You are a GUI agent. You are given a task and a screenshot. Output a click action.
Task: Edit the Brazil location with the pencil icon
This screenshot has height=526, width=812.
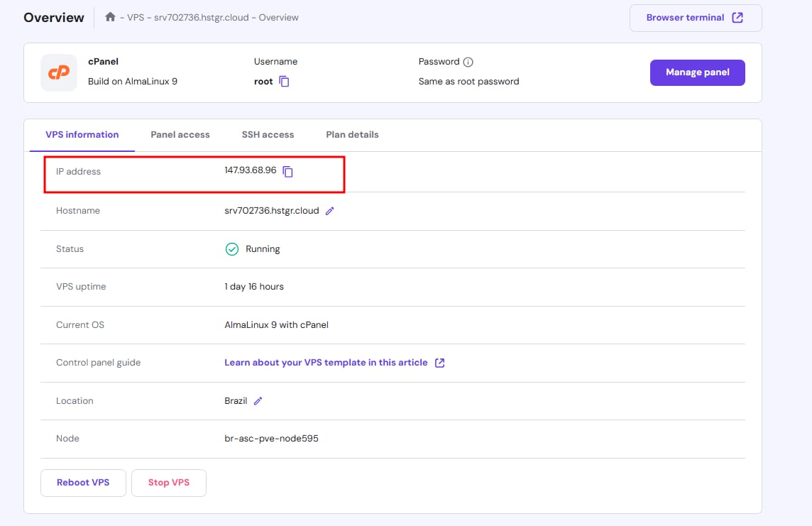point(258,401)
